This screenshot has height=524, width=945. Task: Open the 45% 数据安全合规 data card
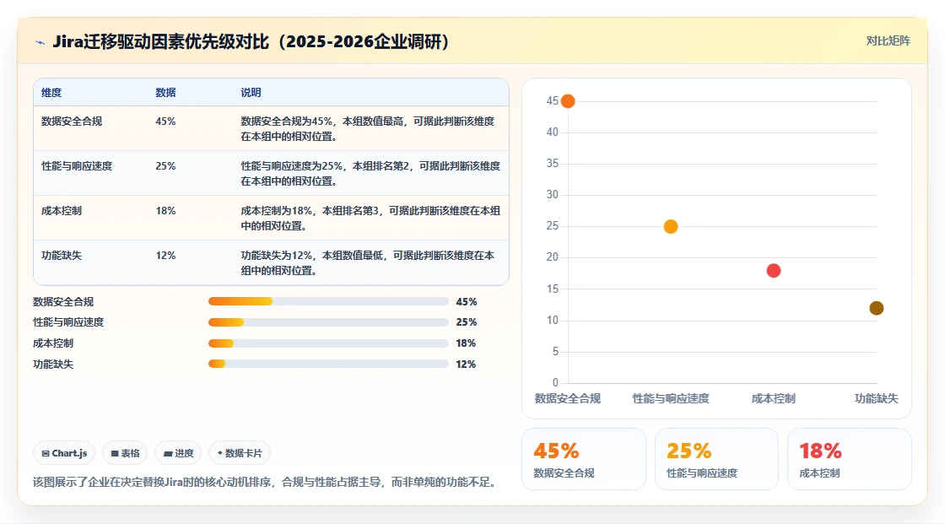583,460
